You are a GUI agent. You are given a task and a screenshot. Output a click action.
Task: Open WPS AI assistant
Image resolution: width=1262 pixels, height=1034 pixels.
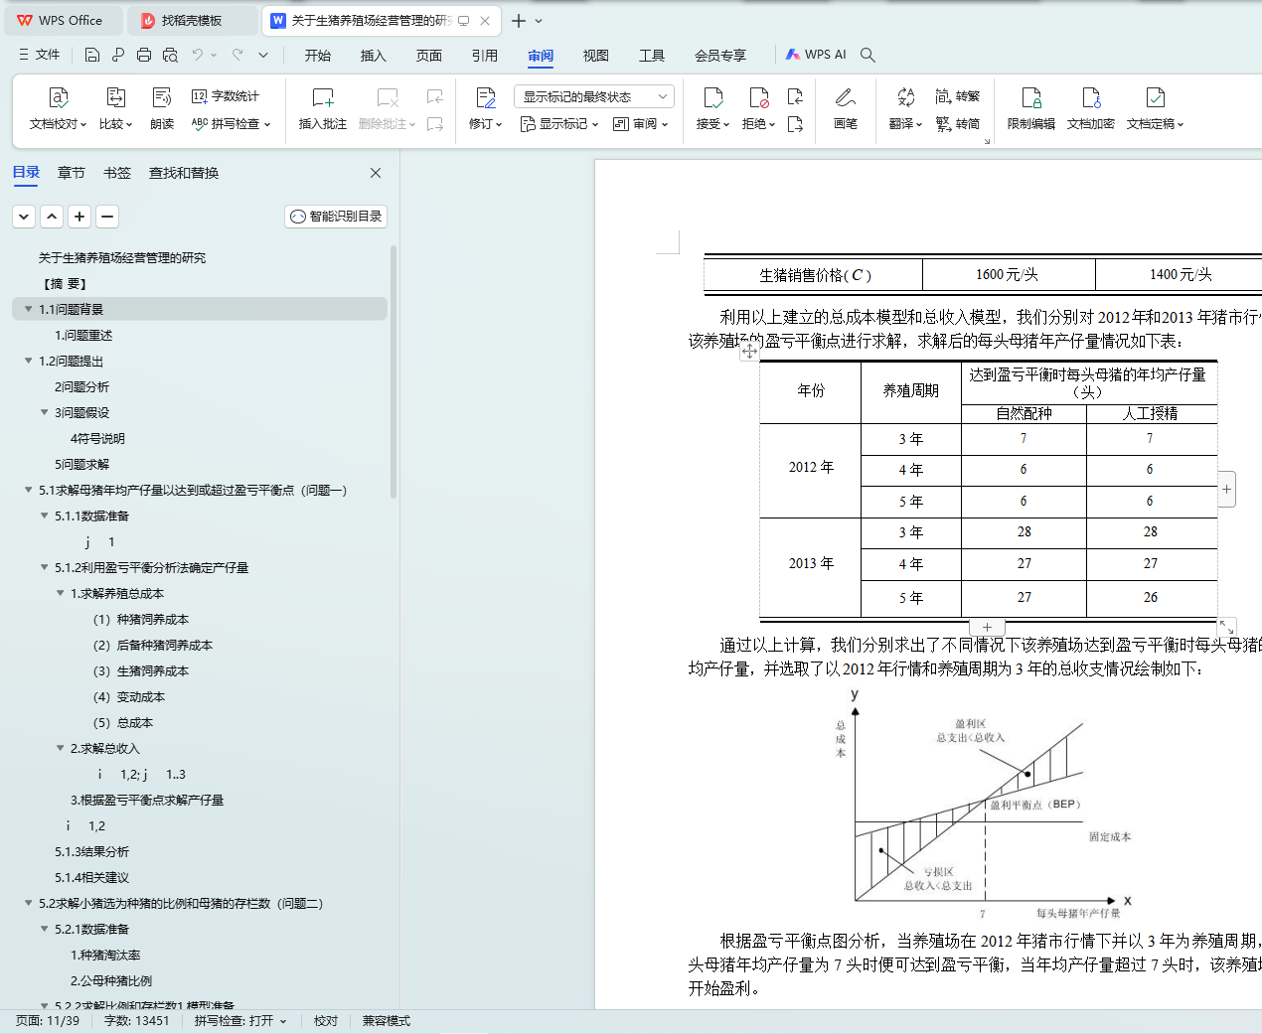pyautogui.click(x=816, y=55)
